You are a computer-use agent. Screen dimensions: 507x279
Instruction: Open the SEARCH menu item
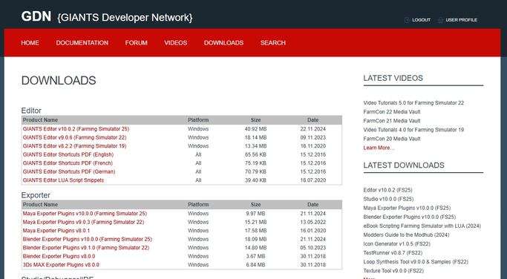273,43
